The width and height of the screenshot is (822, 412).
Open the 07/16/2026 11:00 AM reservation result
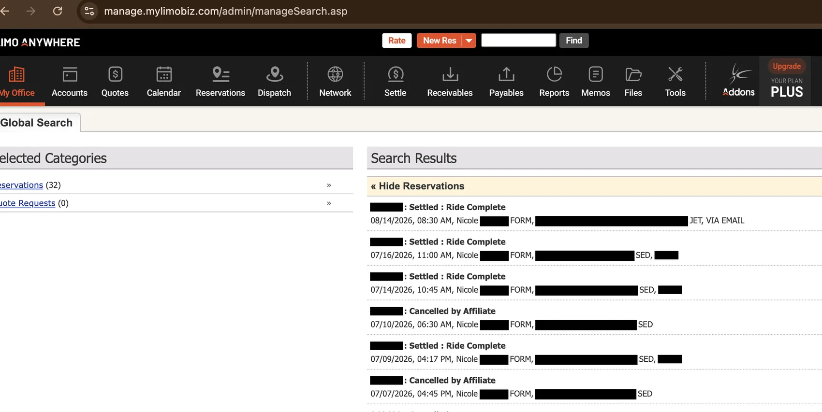click(x=594, y=248)
